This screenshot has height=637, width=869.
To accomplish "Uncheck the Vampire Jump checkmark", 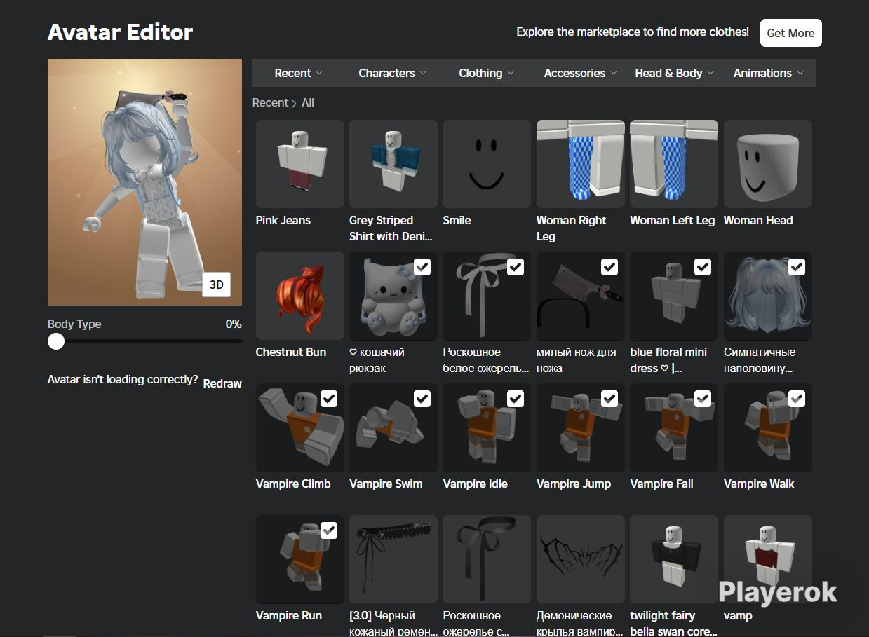I will 609,399.
